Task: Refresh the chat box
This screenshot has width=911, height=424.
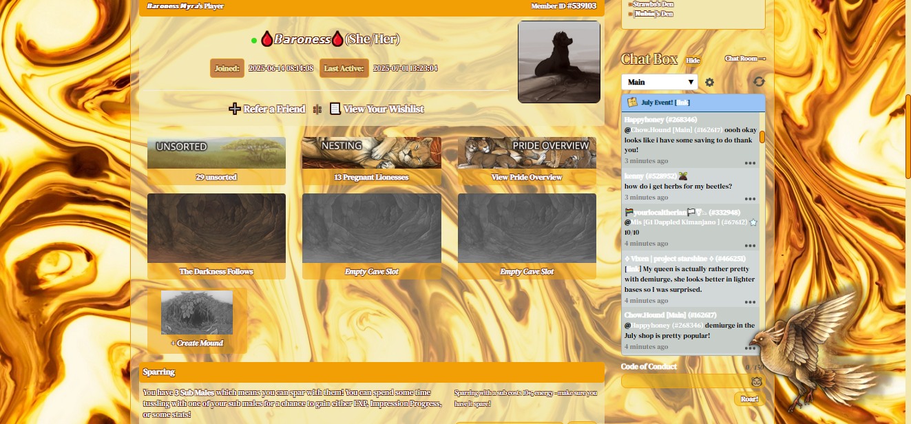Action: [759, 82]
